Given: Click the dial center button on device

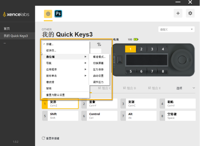Looking at the screenshot, I should 182,60.
